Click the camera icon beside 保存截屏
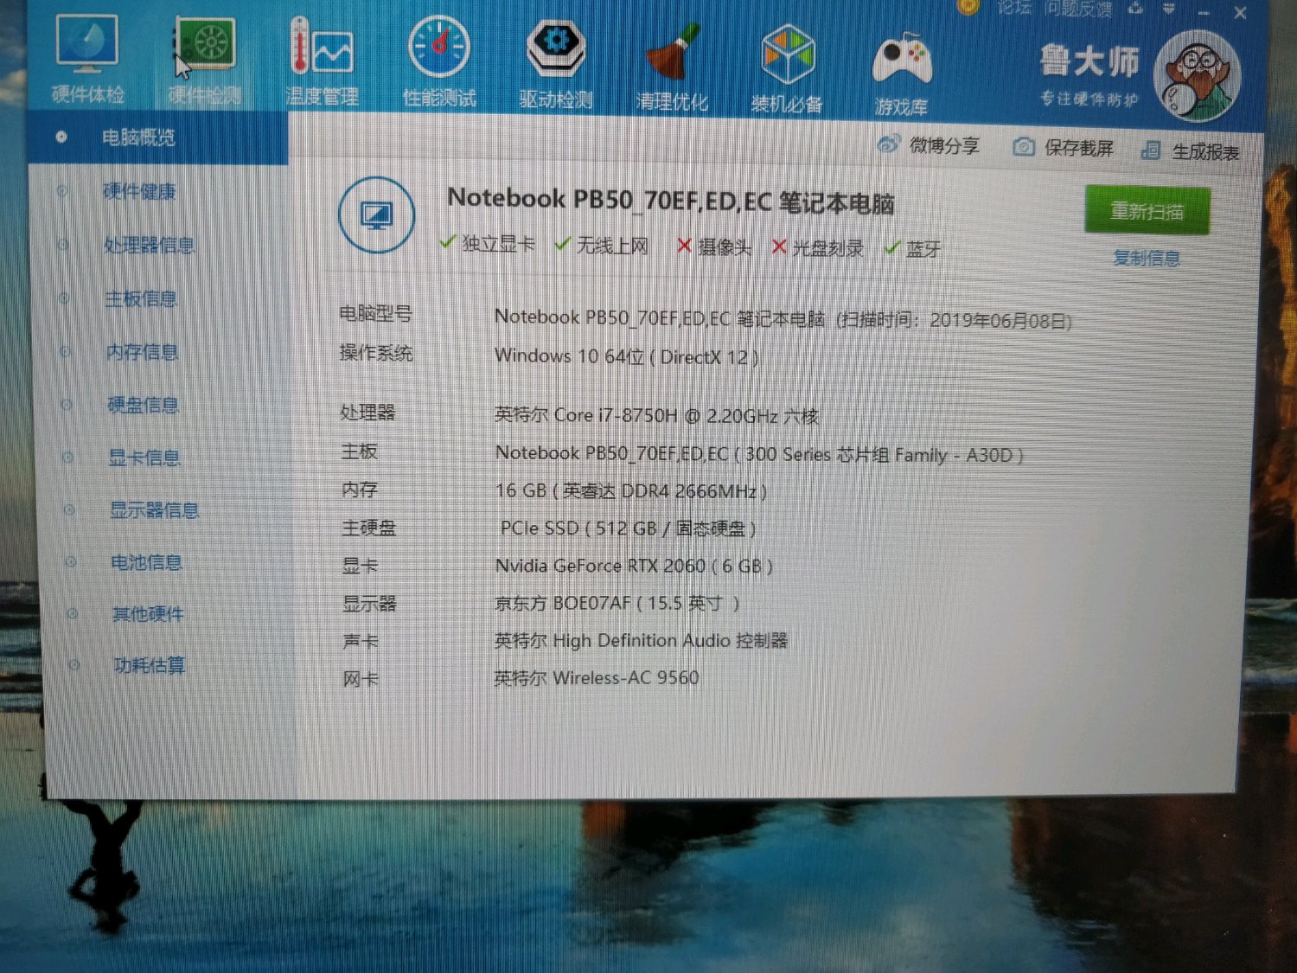Viewport: 1297px width, 973px height. click(1023, 146)
